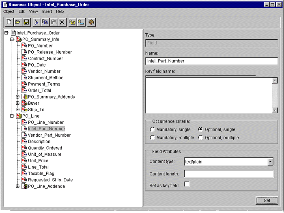284x213 pixels.
Task: Click the up arrow of key field list scrollbar
Action: (x=275, y=80)
